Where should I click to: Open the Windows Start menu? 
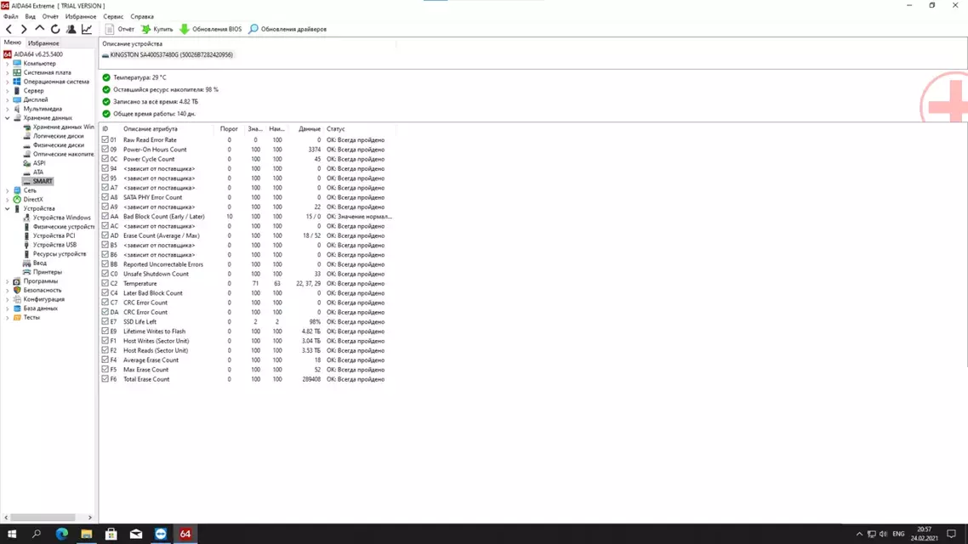click(12, 534)
